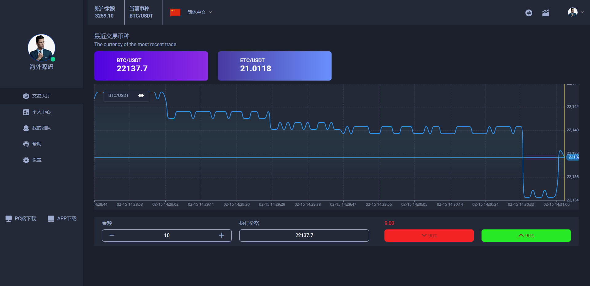590x286 pixels.
Task: Click the user avatar in top right
Action: click(x=572, y=12)
